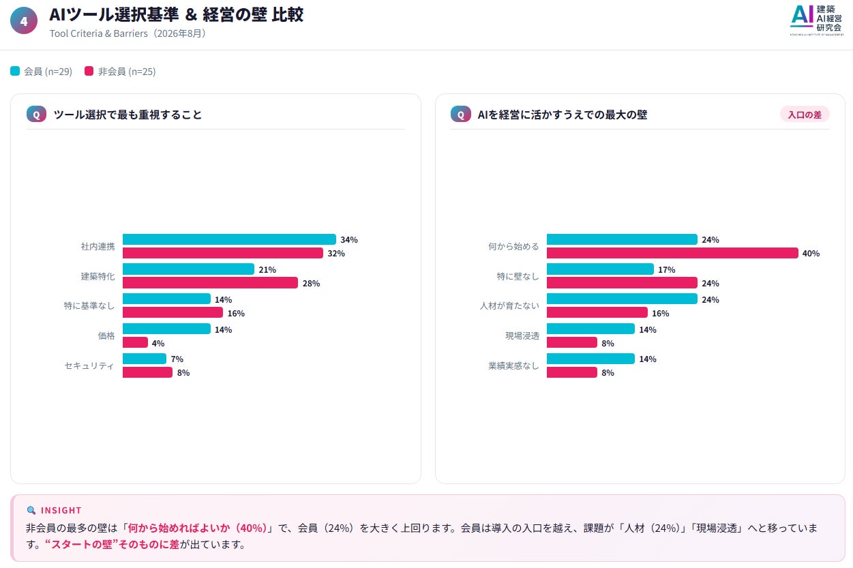Click the cyan 会員 legend color swatch
Screen dimensions: 853x568
15,71
